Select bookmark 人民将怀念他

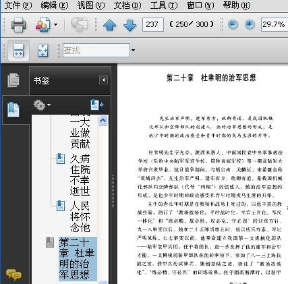click(80, 217)
